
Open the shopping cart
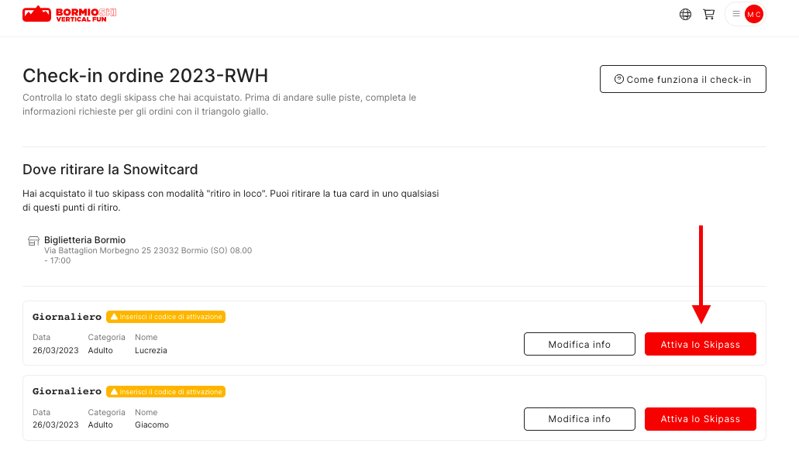pyautogui.click(x=709, y=14)
